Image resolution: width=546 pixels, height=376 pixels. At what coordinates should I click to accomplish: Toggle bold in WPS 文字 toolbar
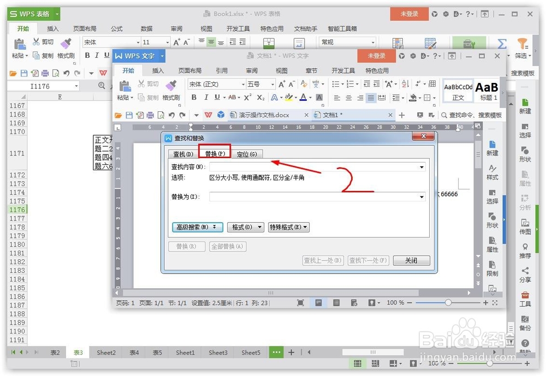(x=194, y=98)
